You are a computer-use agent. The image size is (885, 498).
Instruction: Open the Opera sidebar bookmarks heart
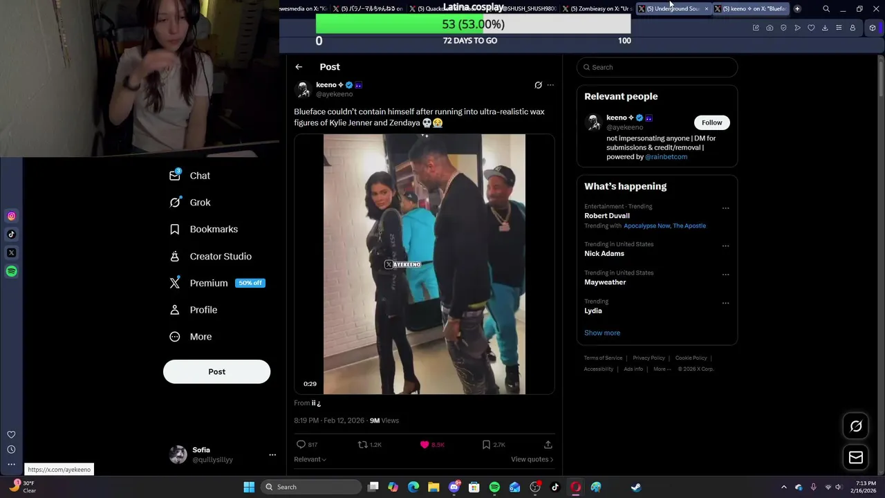click(x=11, y=434)
